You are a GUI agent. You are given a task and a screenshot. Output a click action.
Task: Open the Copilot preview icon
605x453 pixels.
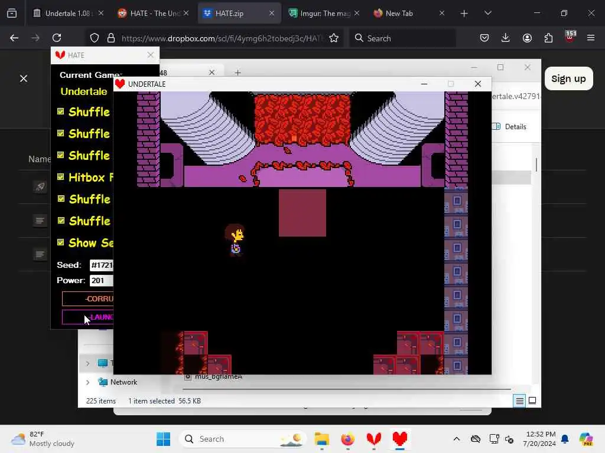coord(586,439)
